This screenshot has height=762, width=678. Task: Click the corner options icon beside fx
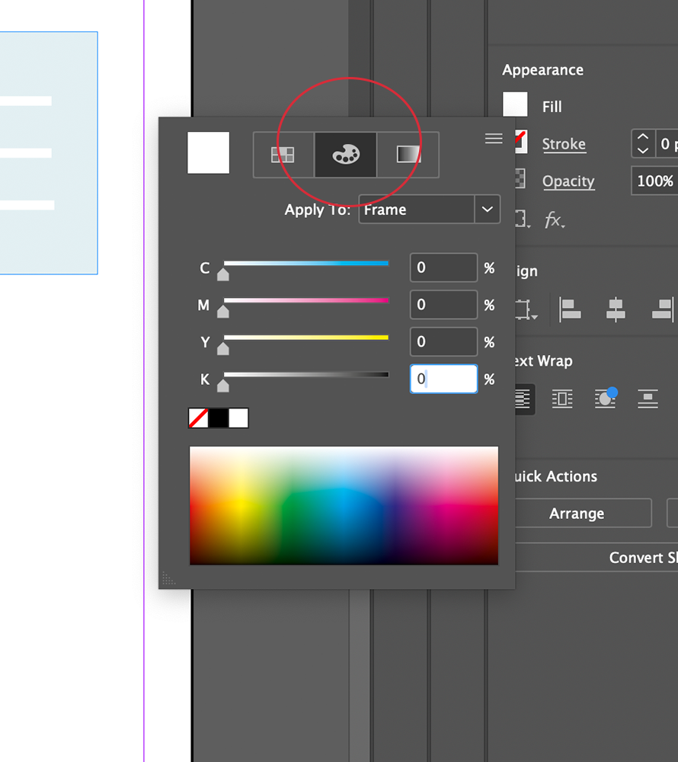[x=523, y=219]
